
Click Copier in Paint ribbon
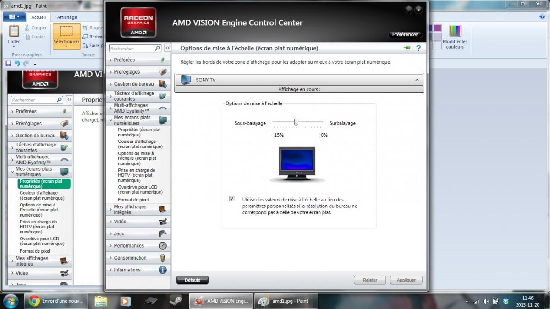(34, 37)
